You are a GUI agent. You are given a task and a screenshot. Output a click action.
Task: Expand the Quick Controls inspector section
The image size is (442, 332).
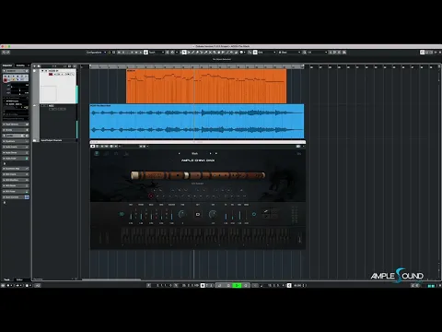click(16, 197)
